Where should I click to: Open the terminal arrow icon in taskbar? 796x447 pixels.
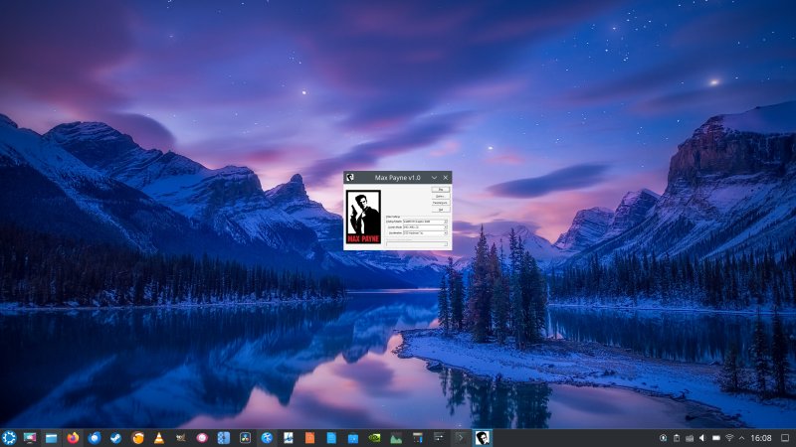tap(461, 438)
